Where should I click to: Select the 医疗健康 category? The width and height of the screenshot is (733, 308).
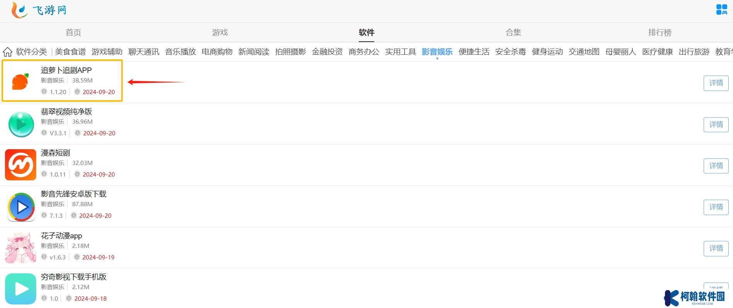(x=657, y=52)
